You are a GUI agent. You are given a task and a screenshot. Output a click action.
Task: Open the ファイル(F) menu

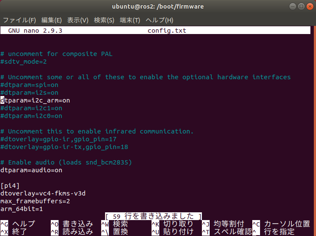coord(19,20)
